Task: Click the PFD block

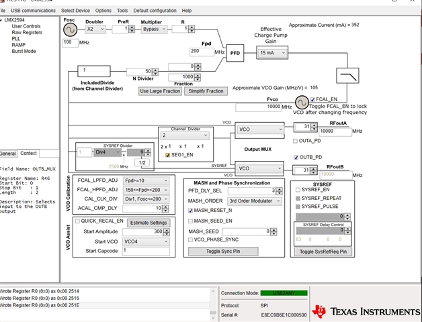Action: [x=235, y=53]
